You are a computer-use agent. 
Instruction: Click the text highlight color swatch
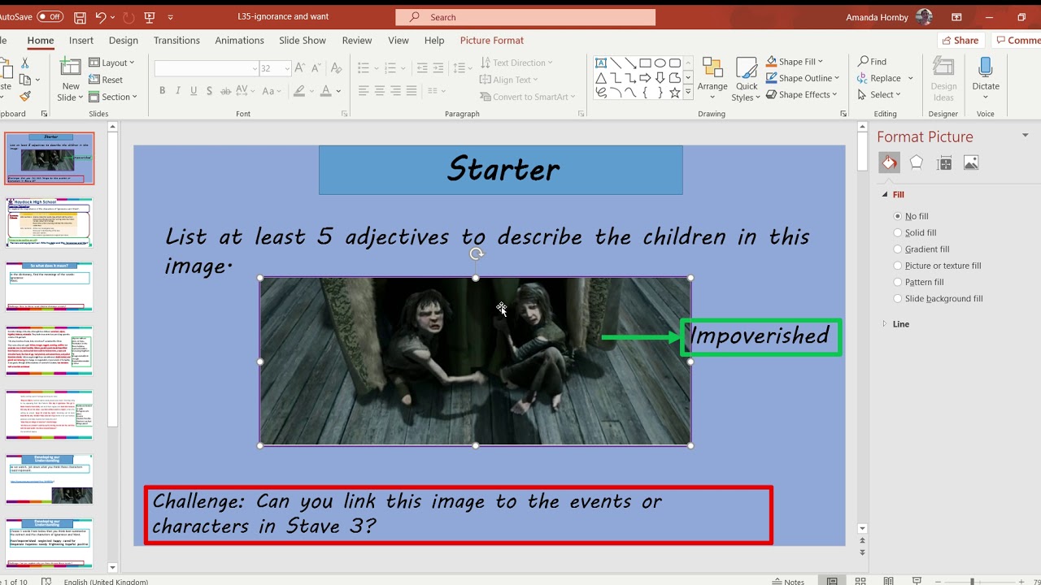click(x=298, y=91)
